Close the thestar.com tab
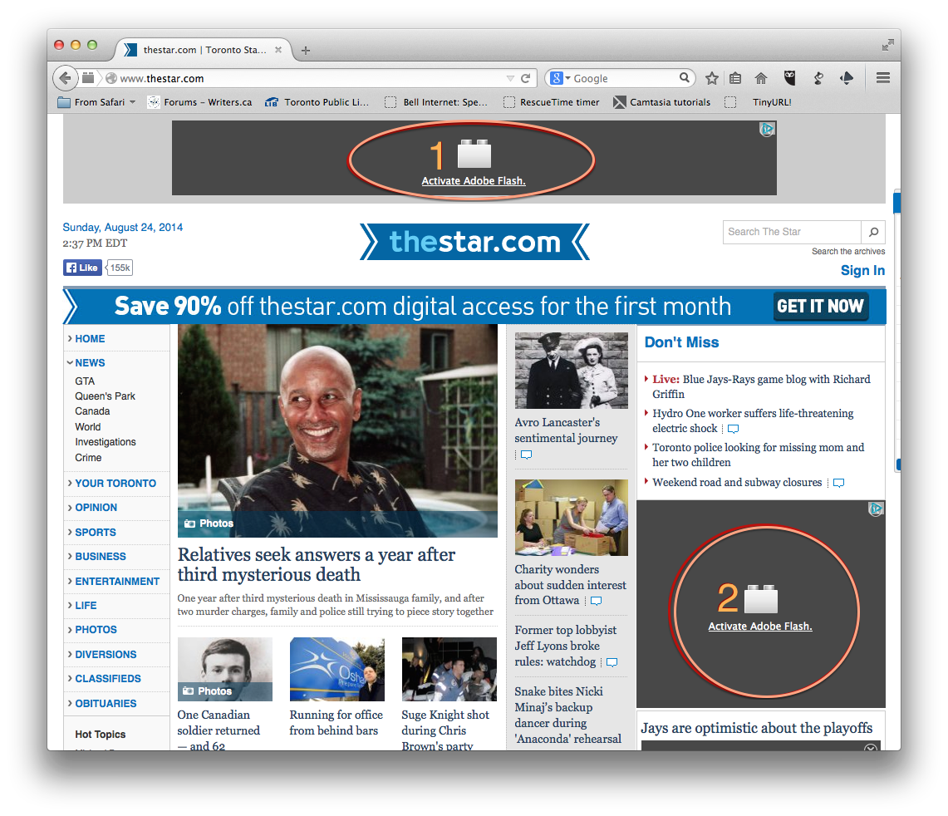 pos(278,50)
